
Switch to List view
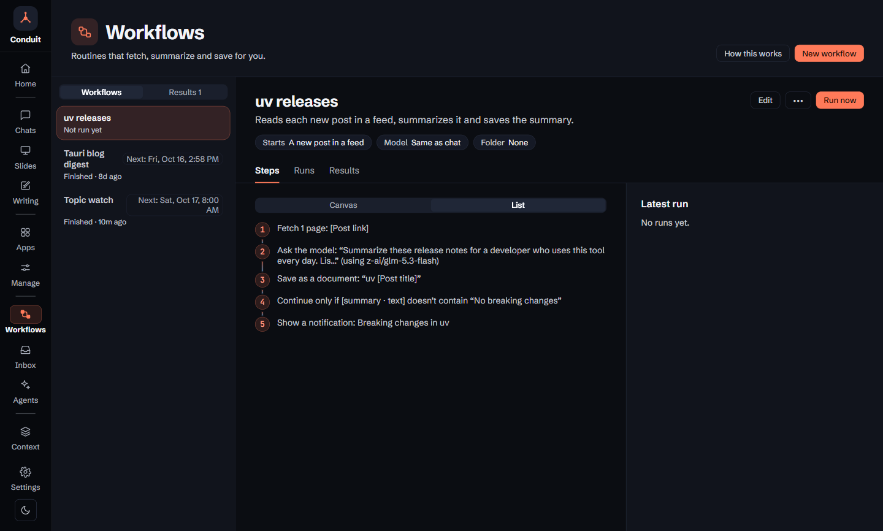point(518,205)
